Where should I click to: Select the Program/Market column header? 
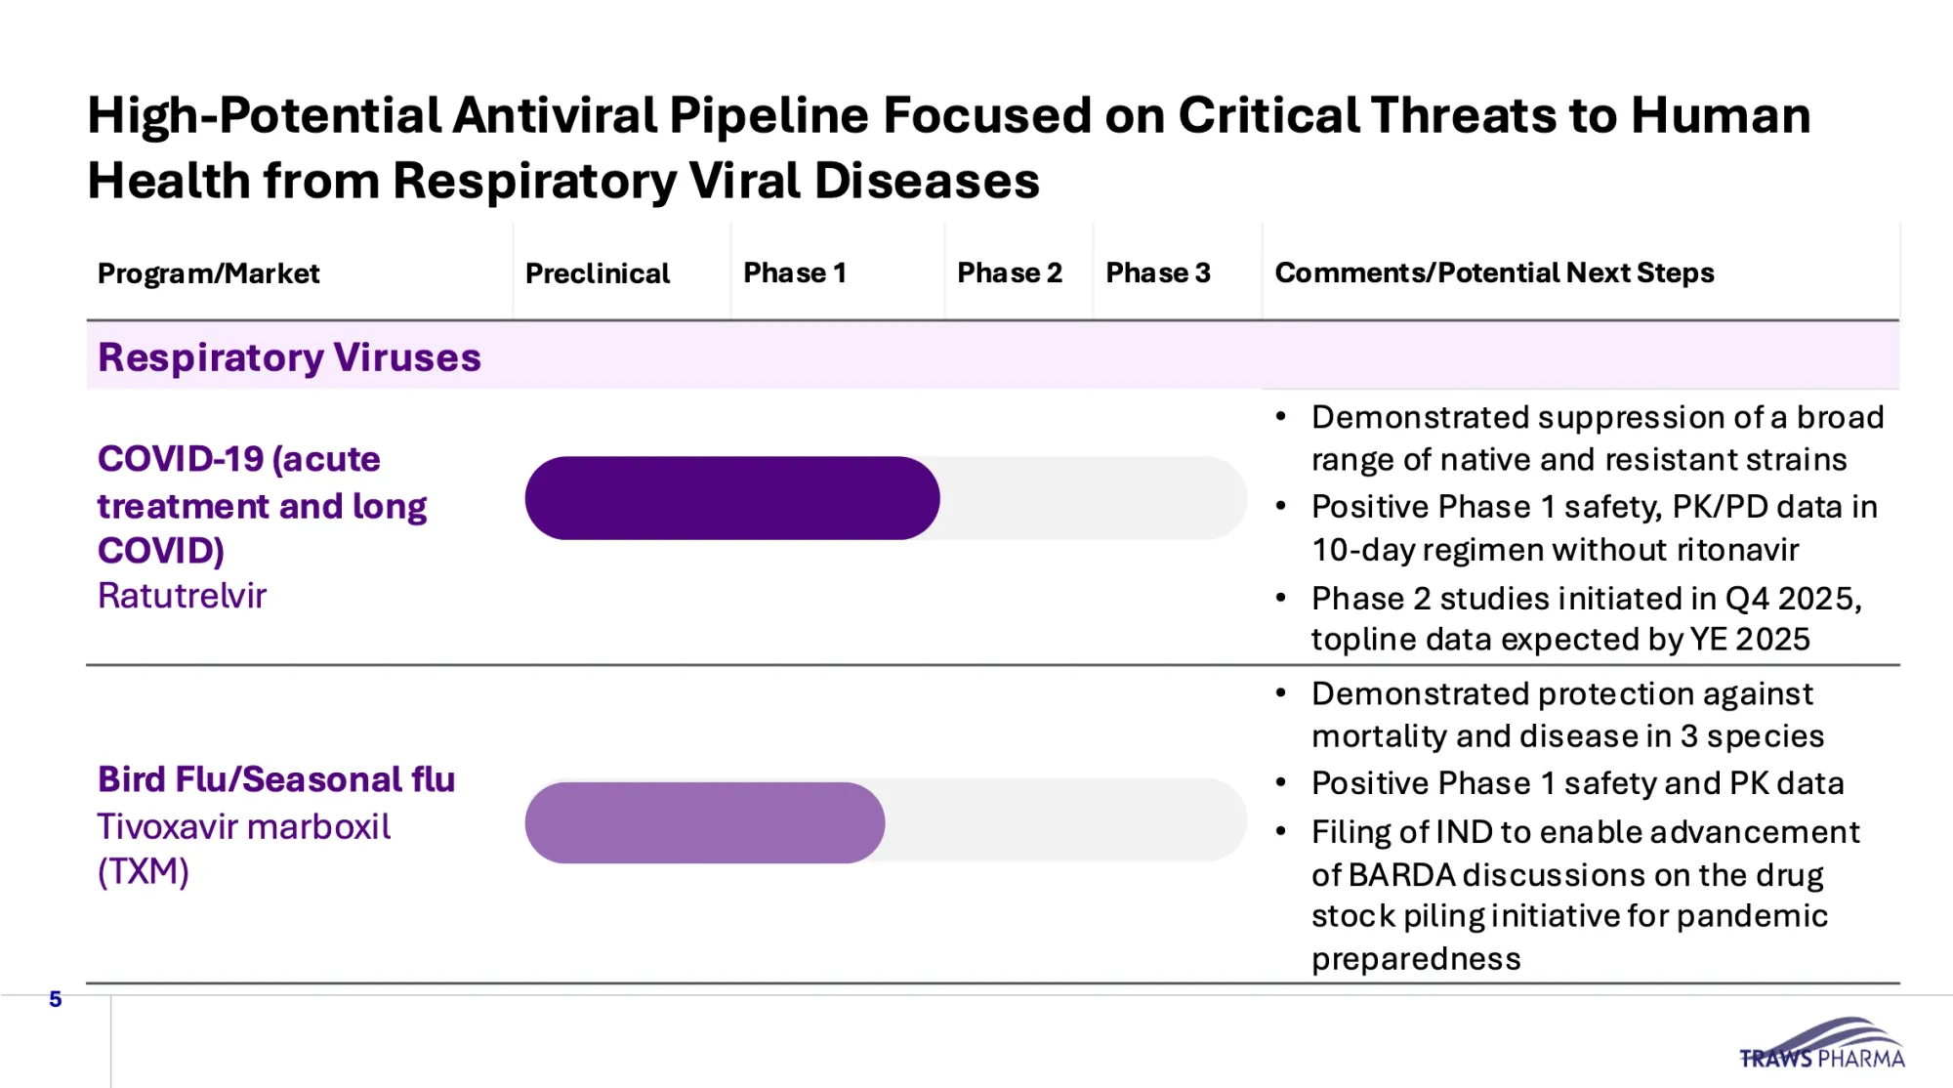208,273
